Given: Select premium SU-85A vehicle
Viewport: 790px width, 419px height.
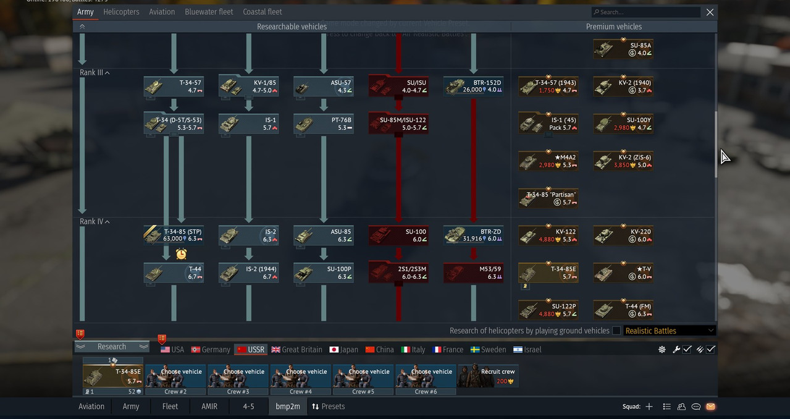Looking at the screenshot, I should coord(623,49).
